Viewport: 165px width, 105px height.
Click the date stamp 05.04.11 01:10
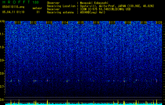(x=13, y=12)
